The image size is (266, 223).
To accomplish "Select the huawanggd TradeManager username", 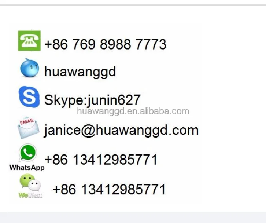I will point(80,72).
